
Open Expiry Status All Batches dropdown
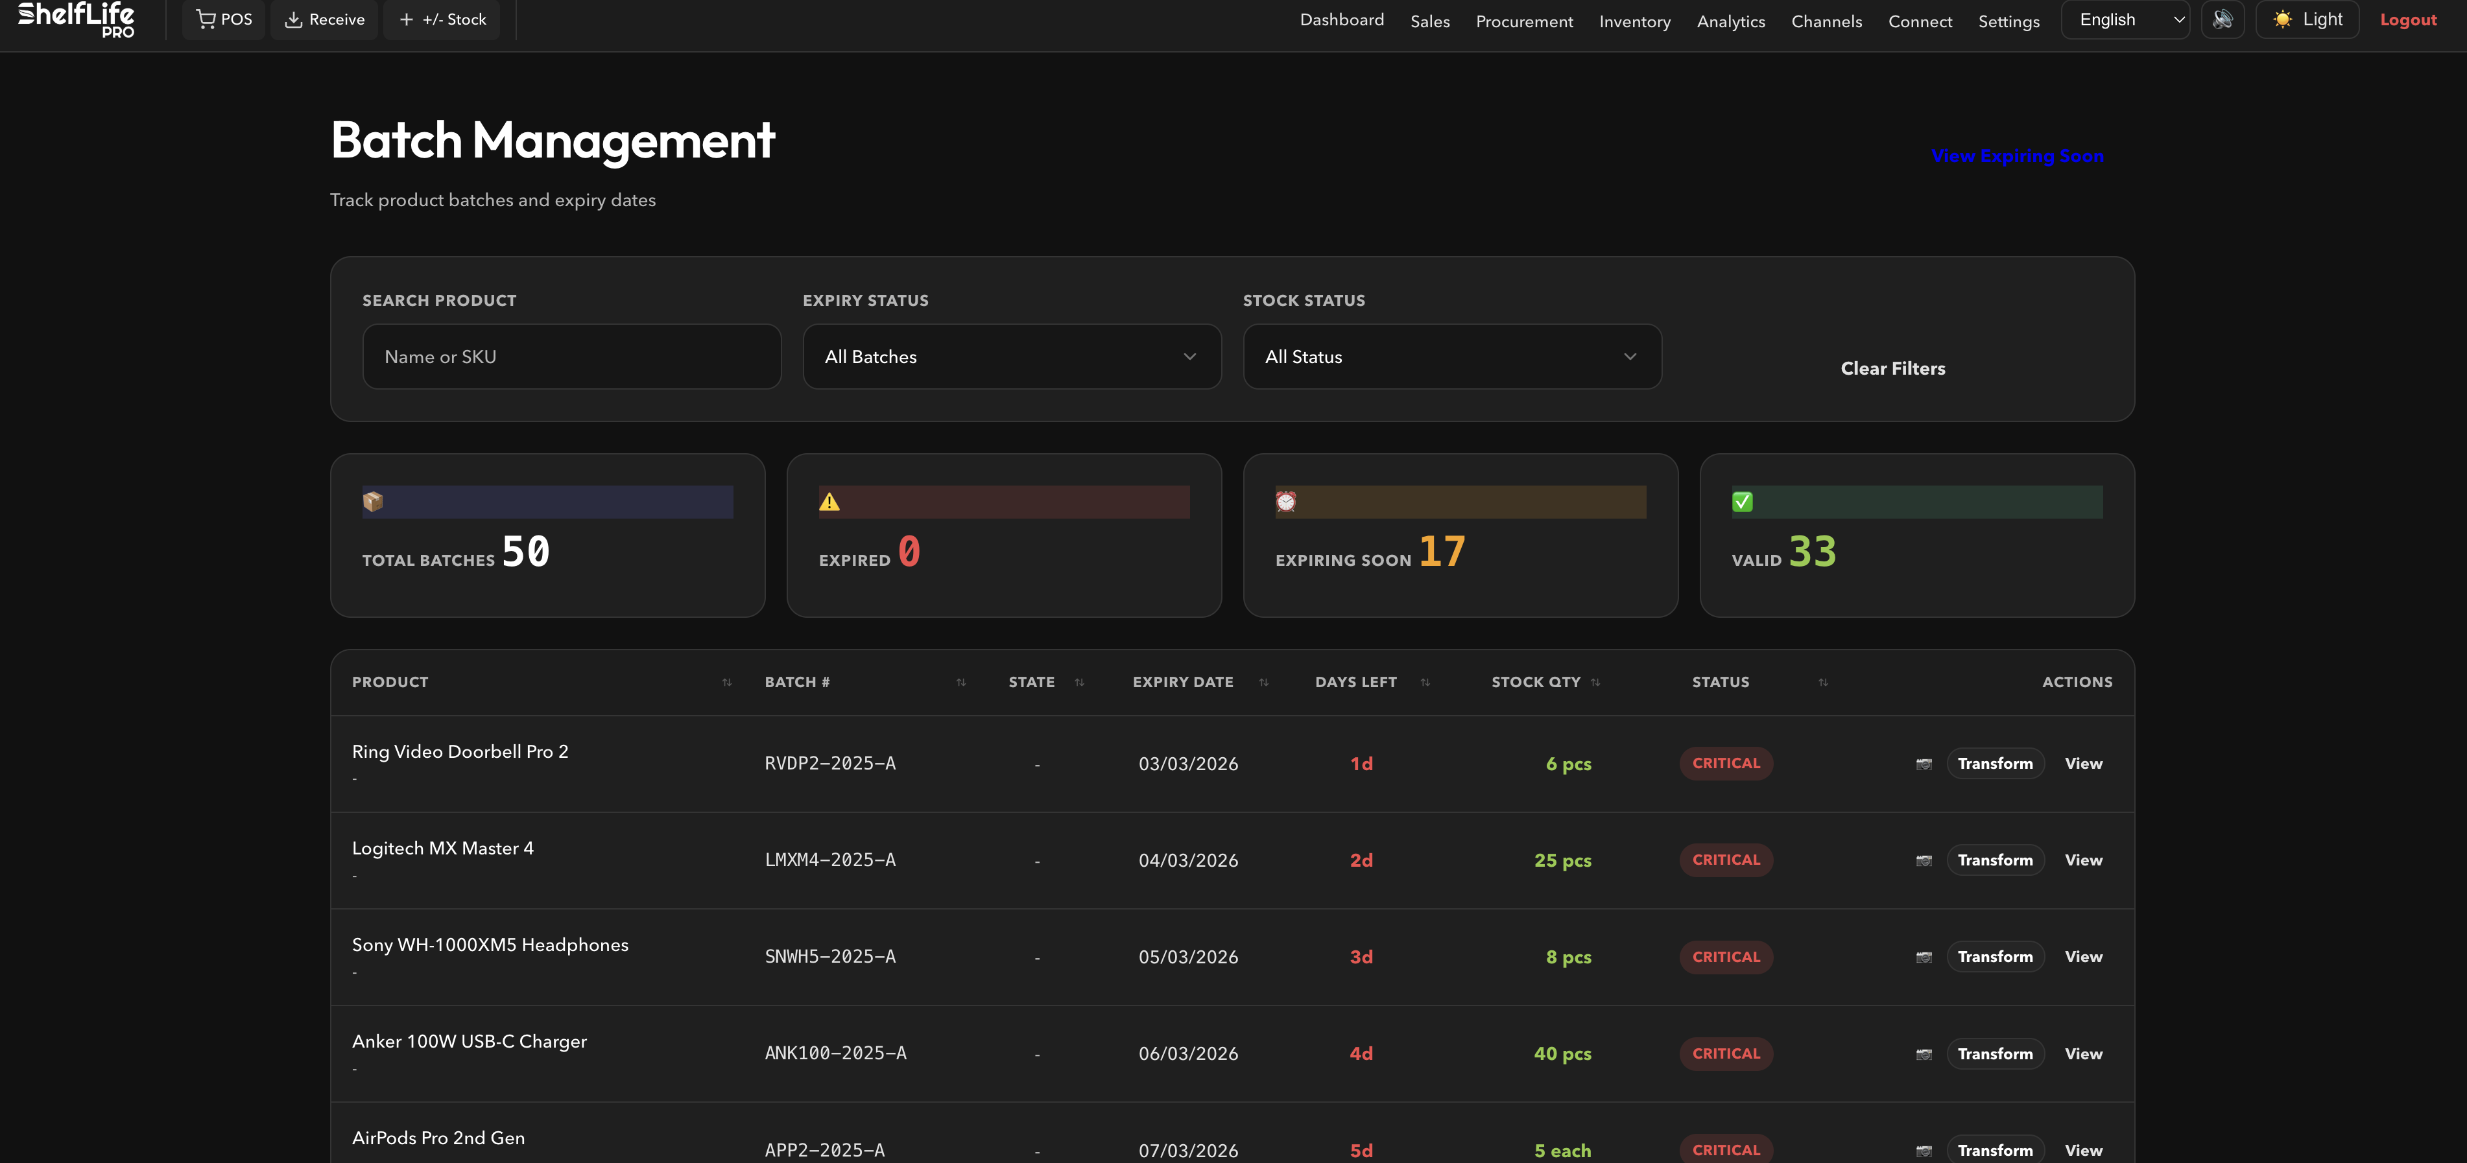tap(1011, 357)
